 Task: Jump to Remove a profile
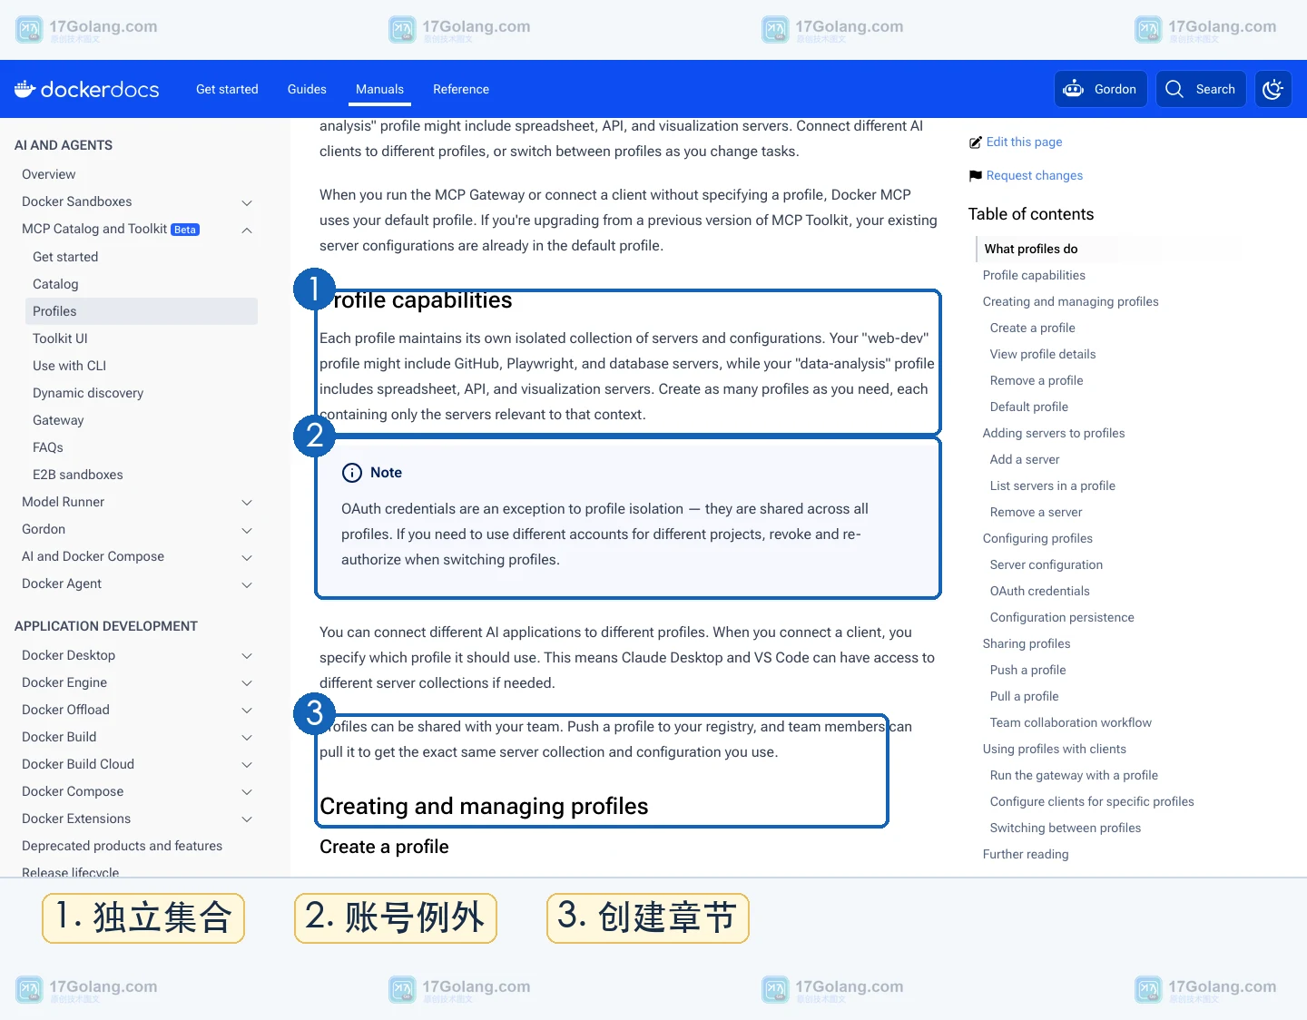[x=1037, y=380]
